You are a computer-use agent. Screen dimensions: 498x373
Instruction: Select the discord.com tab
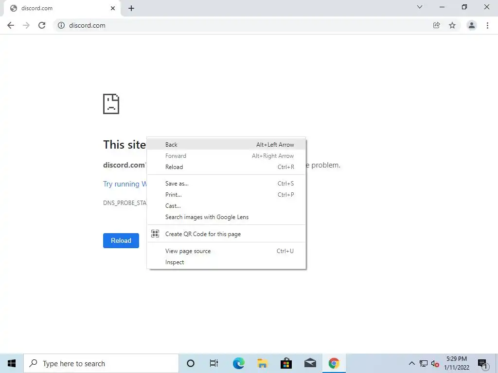(x=62, y=8)
